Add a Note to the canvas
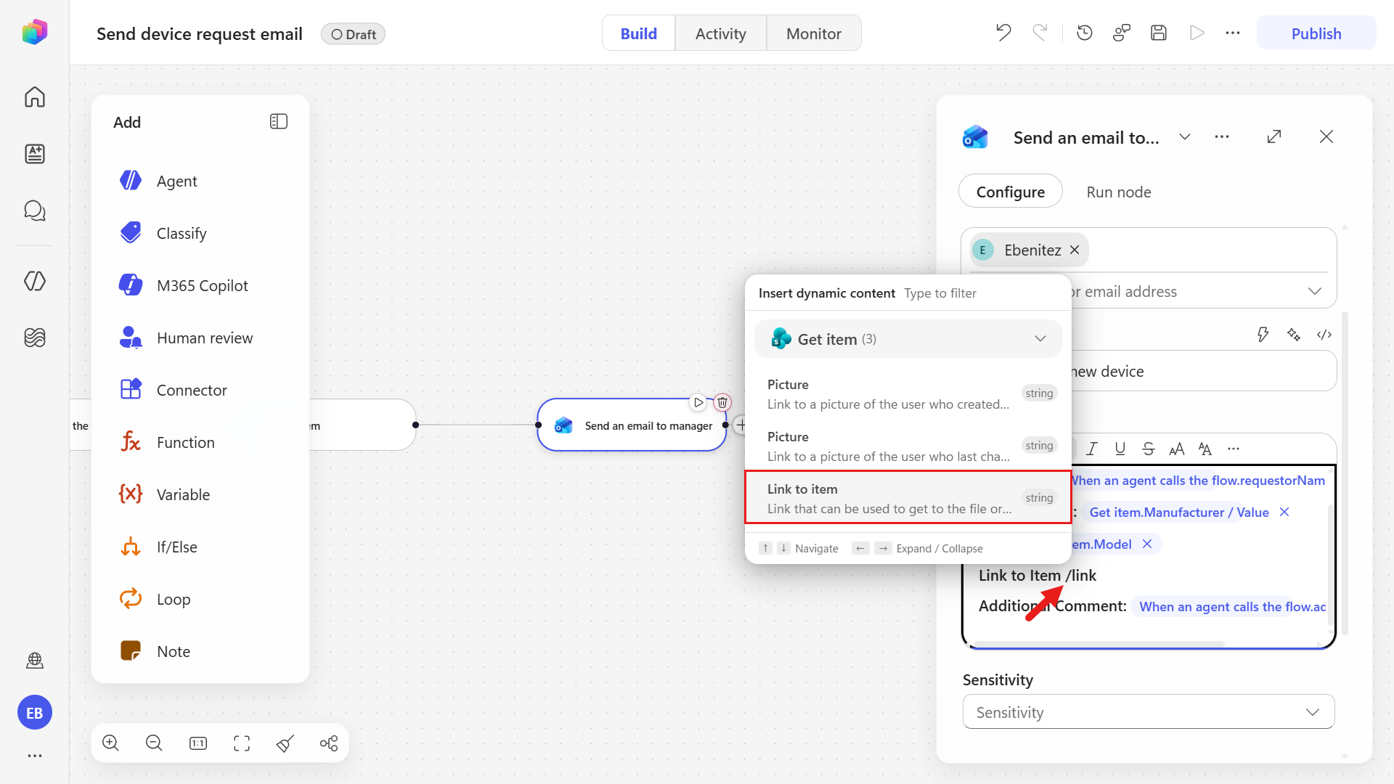The width and height of the screenshot is (1394, 784). pyautogui.click(x=200, y=651)
